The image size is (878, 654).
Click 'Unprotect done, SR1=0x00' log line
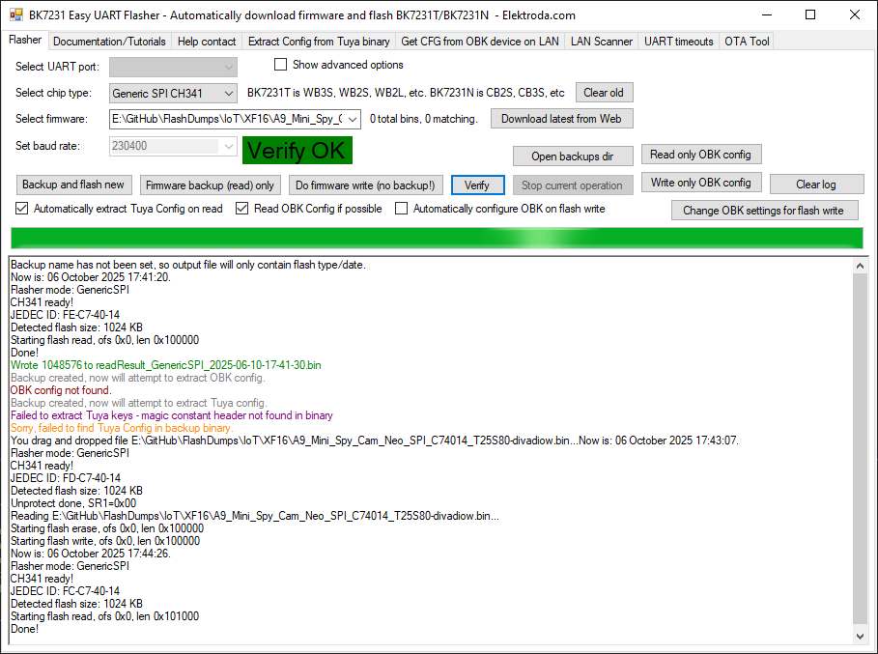pyautogui.click(x=73, y=503)
